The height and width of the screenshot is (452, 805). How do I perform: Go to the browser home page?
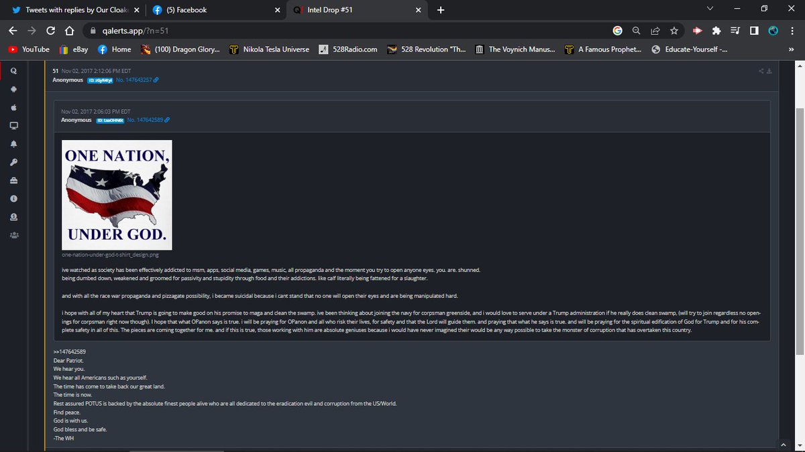point(68,31)
